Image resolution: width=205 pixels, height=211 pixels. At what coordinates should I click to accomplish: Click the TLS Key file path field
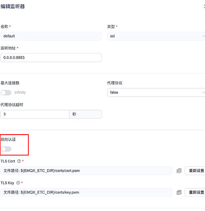86,192
